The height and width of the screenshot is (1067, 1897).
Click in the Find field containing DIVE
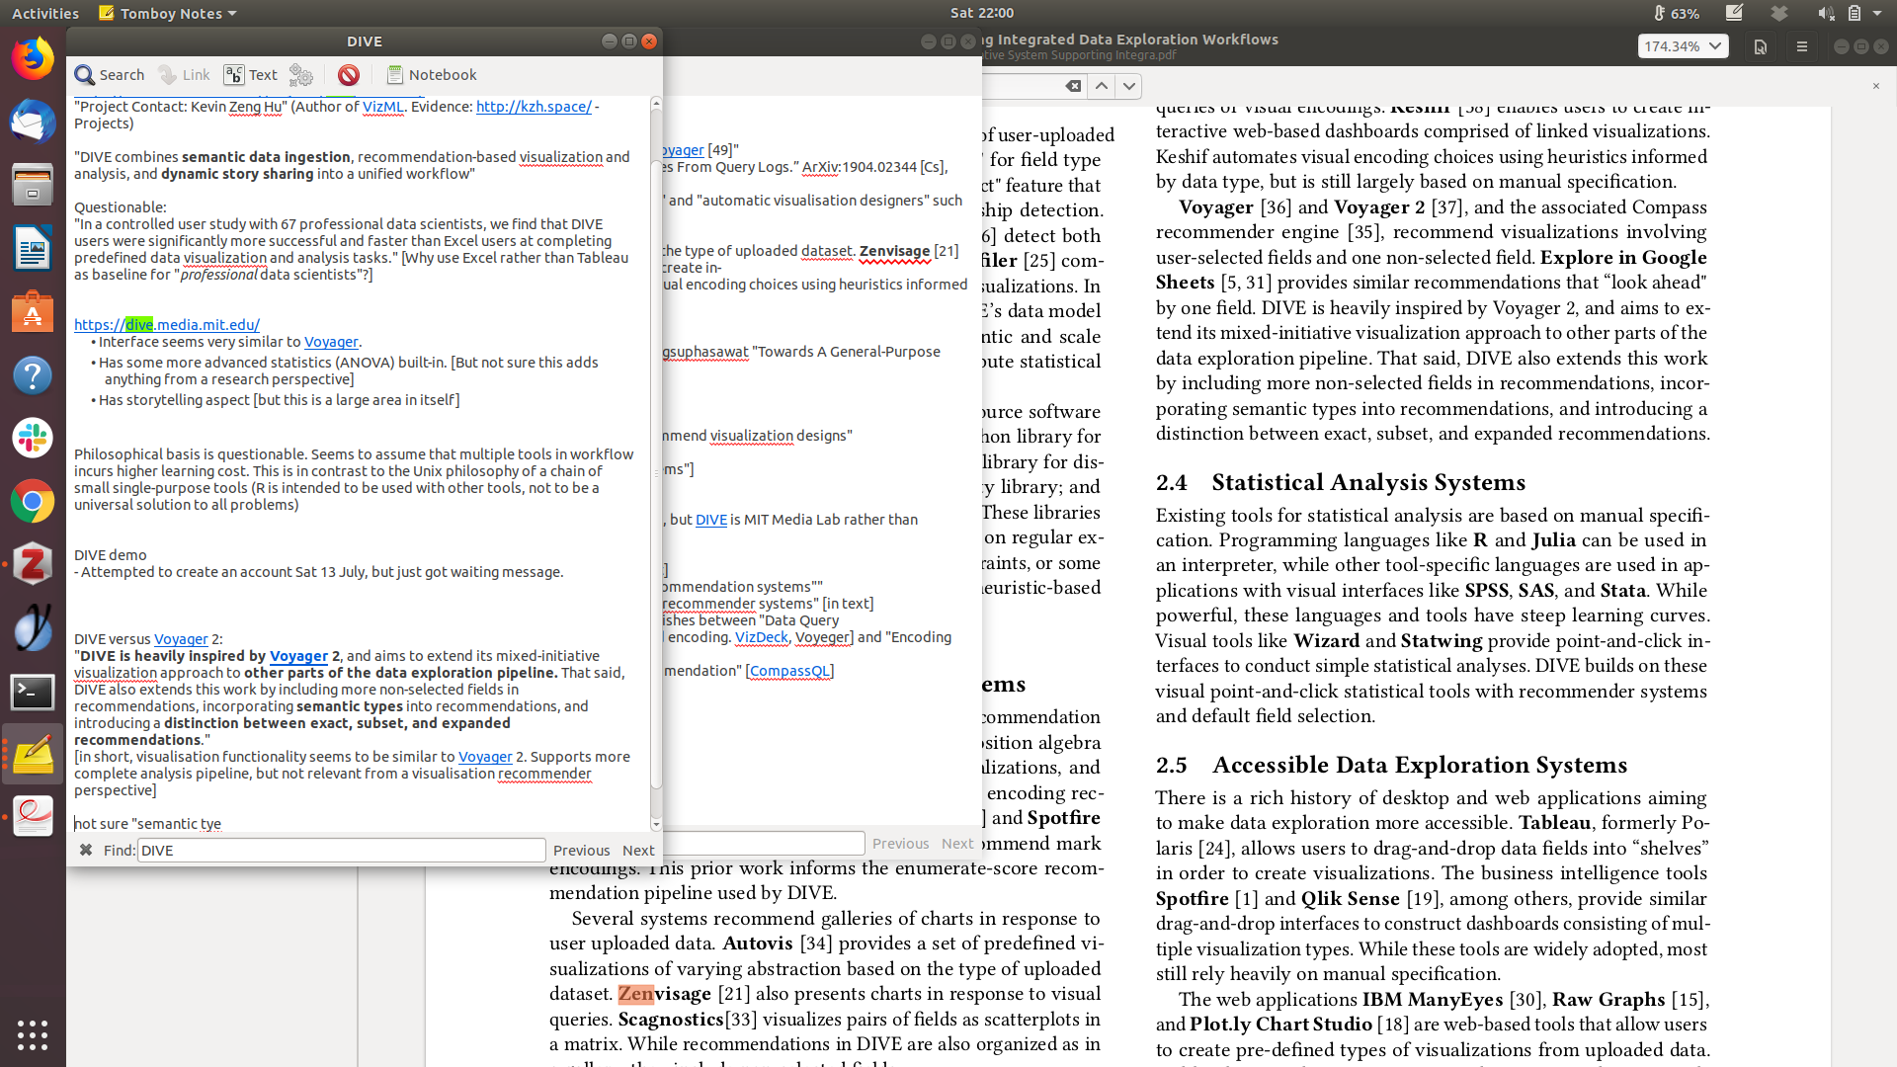tap(341, 850)
